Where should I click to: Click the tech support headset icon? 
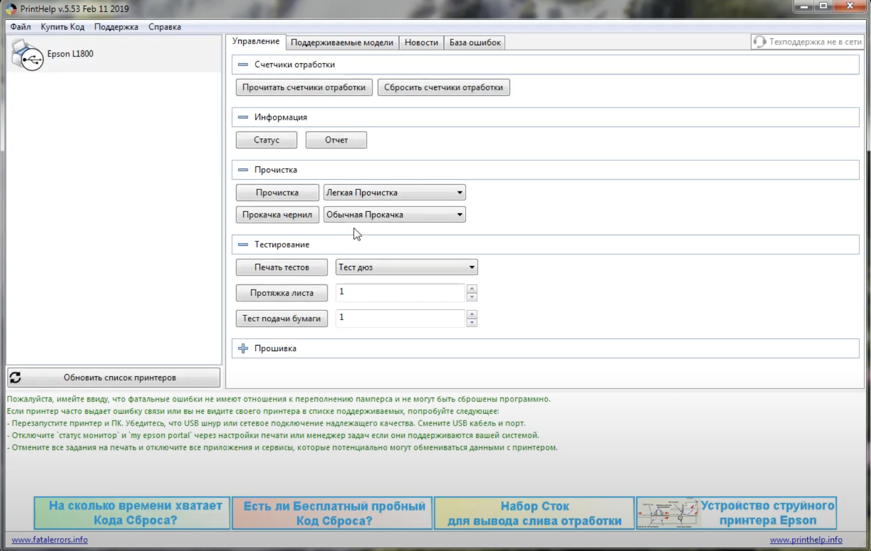pos(759,42)
